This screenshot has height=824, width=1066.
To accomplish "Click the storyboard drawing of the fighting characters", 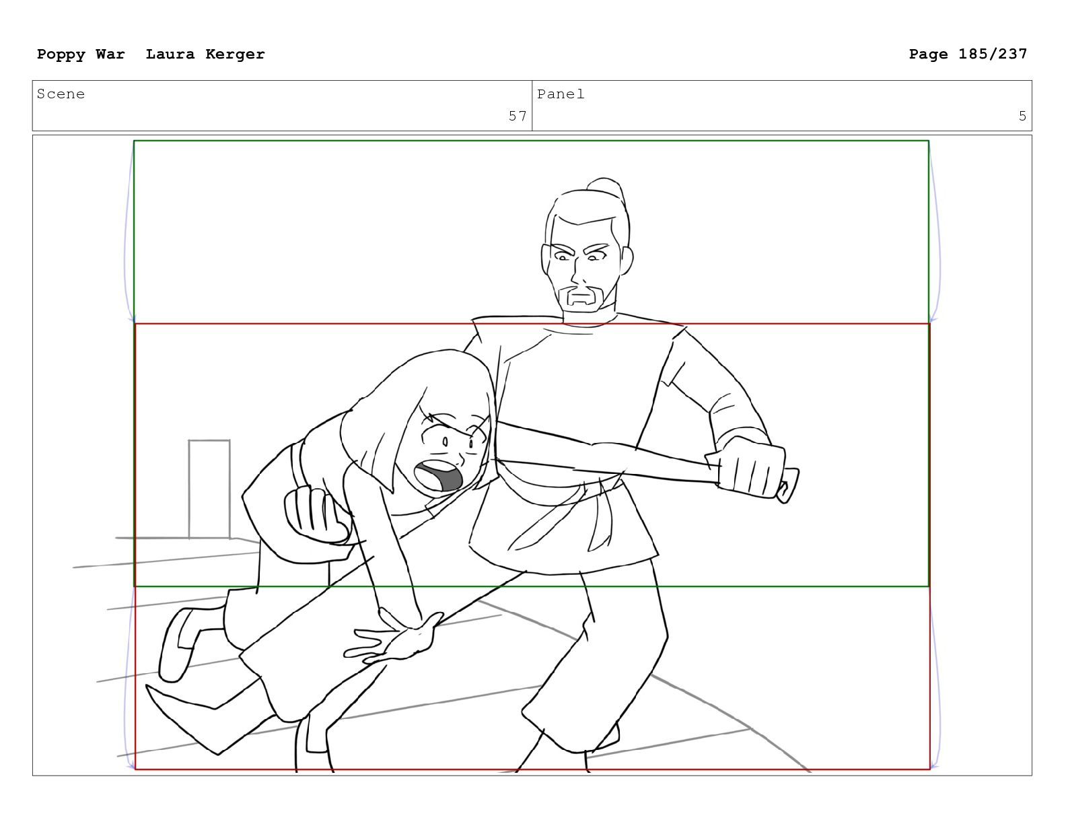I will 532,455.
